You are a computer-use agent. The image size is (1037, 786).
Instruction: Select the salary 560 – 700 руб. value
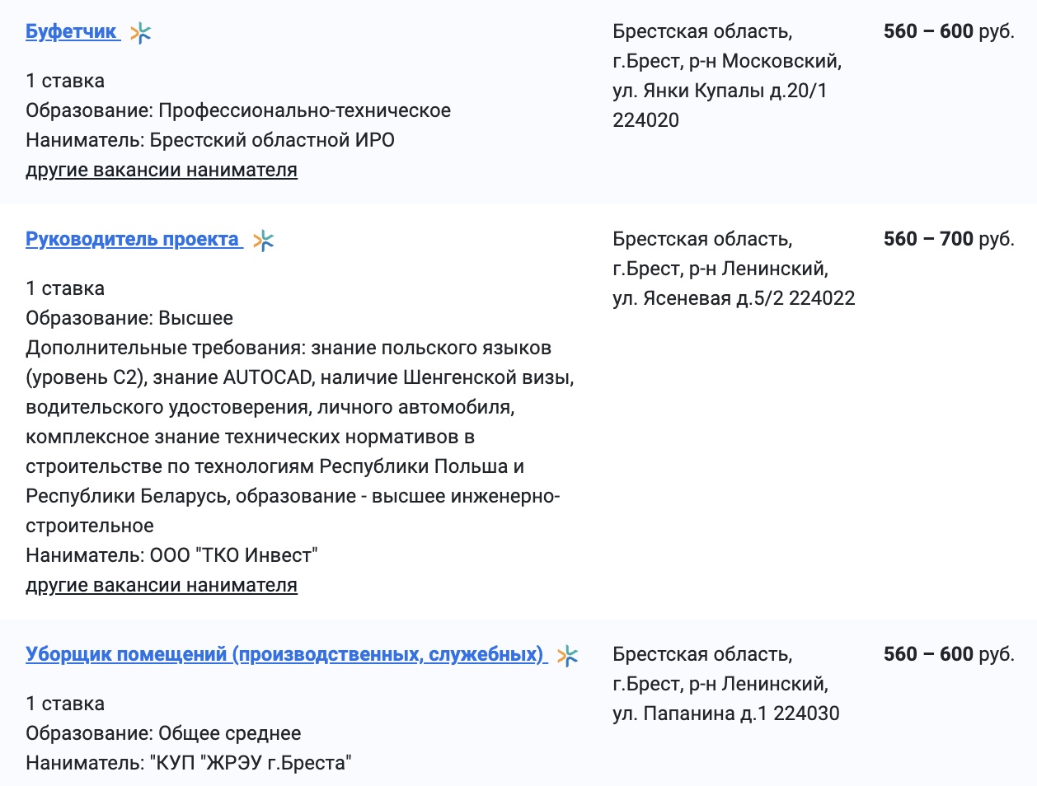tap(948, 240)
